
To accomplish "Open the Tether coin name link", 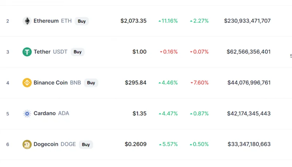I will (x=42, y=52).
